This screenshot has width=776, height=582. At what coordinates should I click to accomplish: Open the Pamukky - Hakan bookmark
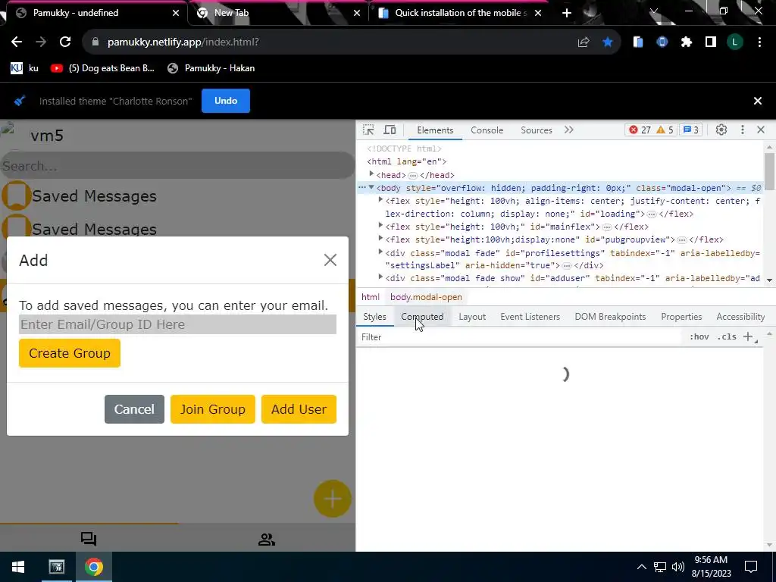211,68
